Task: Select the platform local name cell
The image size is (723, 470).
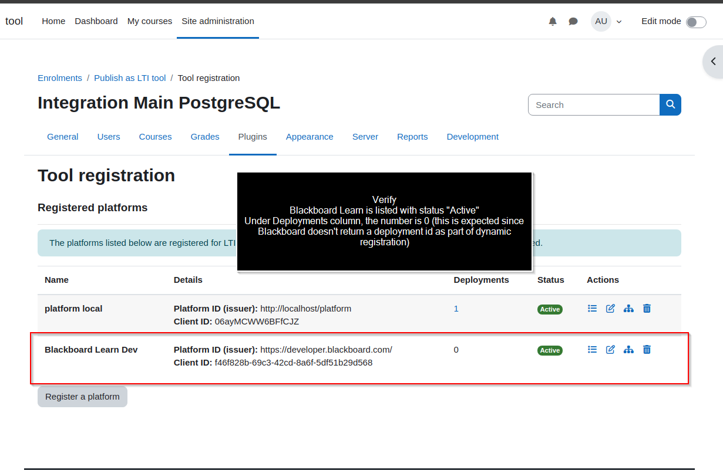Action: (73, 309)
